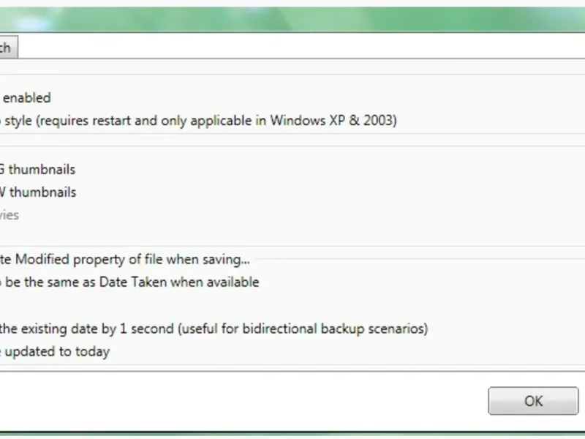The image size is (585, 439).
Task: Pick the "updated to today" option
Action: (x=56, y=351)
